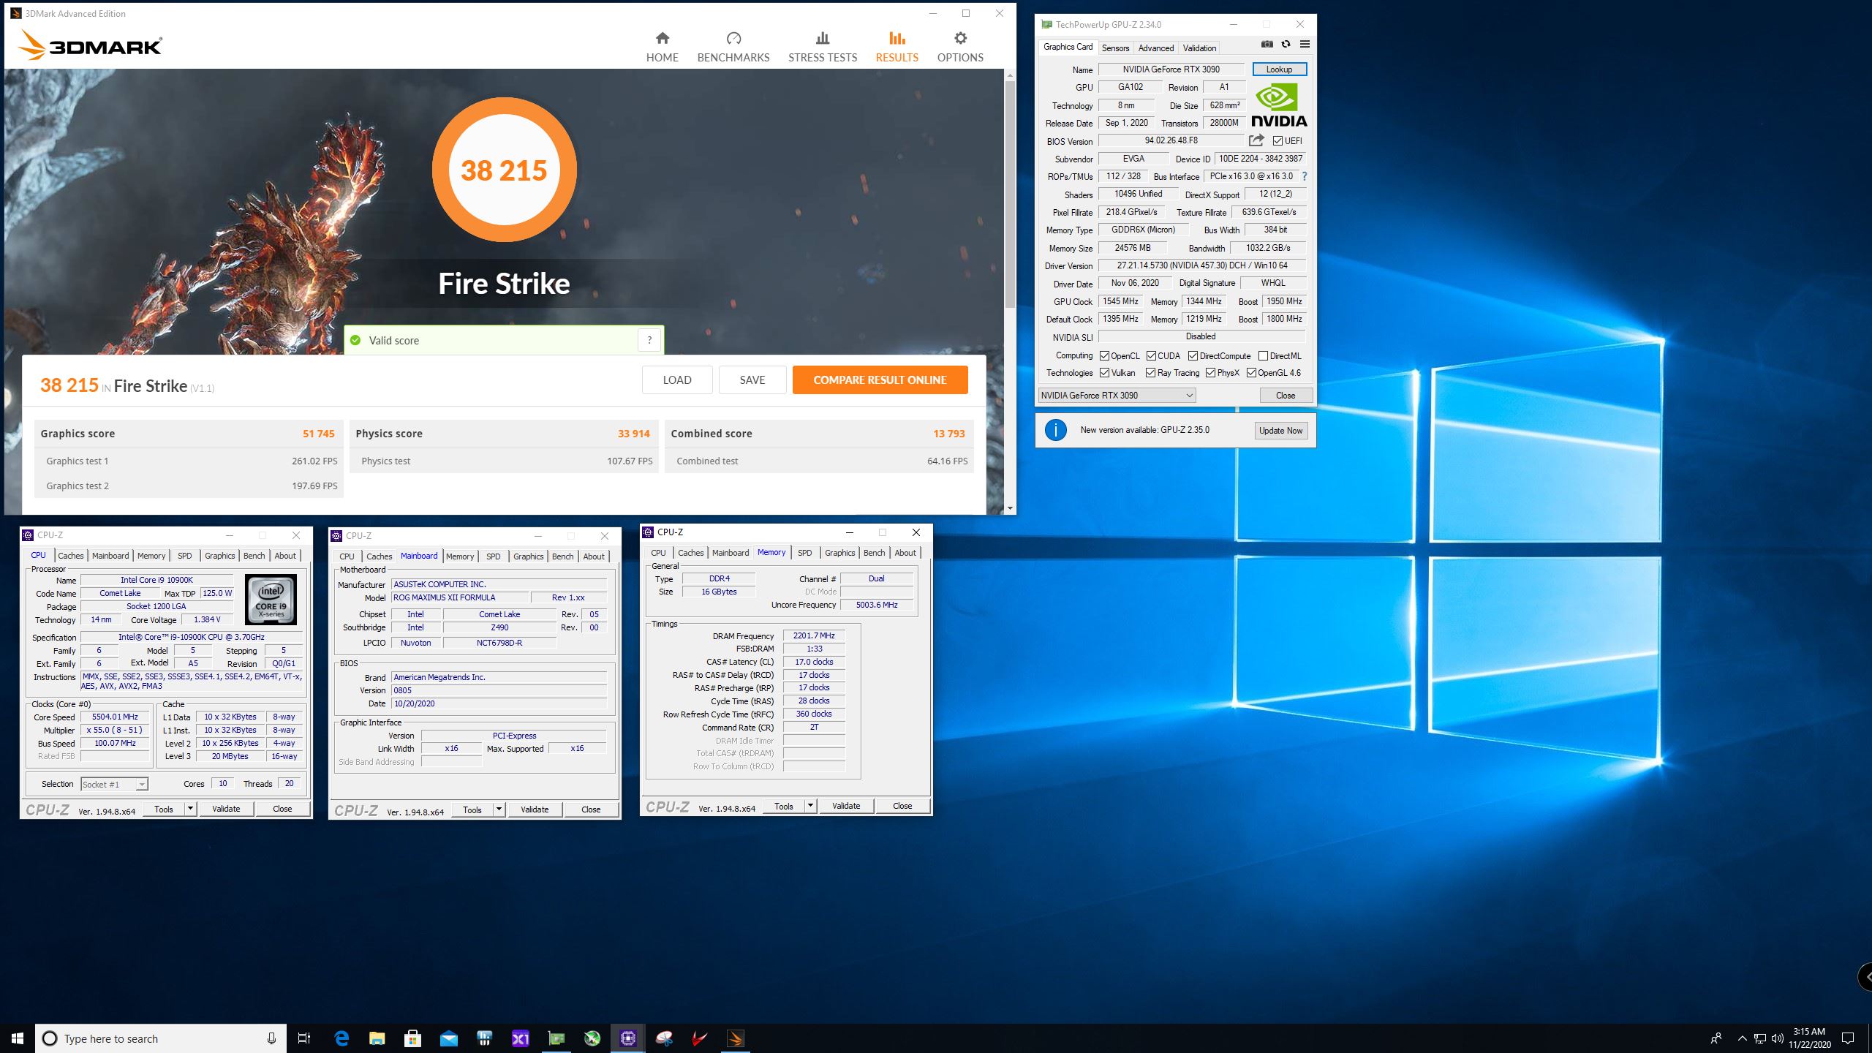Image resolution: width=1872 pixels, height=1053 pixels.
Task: Toggle the Vulkan checkbox
Action: pyautogui.click(x=1104, y=373)
